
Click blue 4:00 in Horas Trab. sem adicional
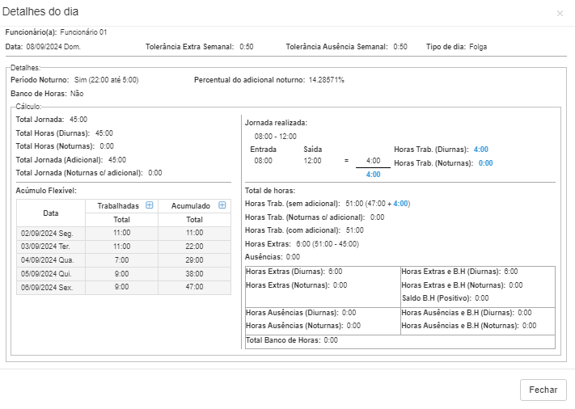click(400, 204)
